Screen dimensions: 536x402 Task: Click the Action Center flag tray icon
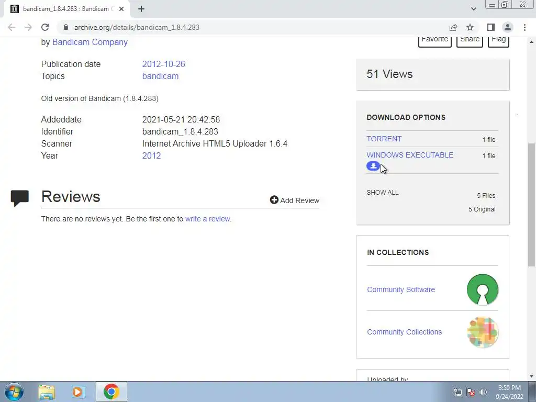click(x=471, y=392)
